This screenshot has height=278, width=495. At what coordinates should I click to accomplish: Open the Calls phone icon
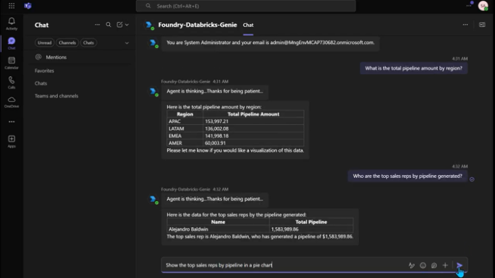(x=12, y=82)
